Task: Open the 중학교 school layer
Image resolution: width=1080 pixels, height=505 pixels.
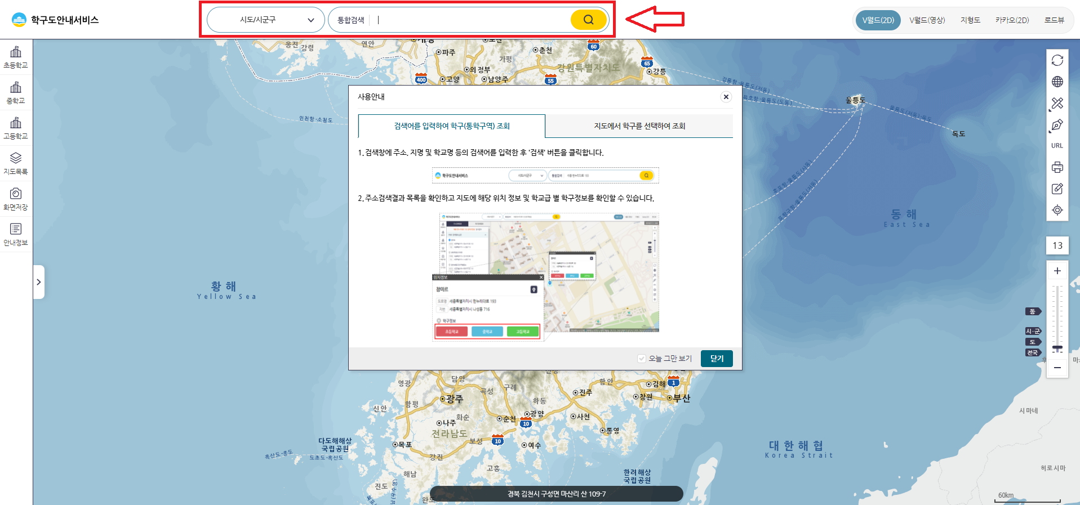Action: tap(16, 93)
